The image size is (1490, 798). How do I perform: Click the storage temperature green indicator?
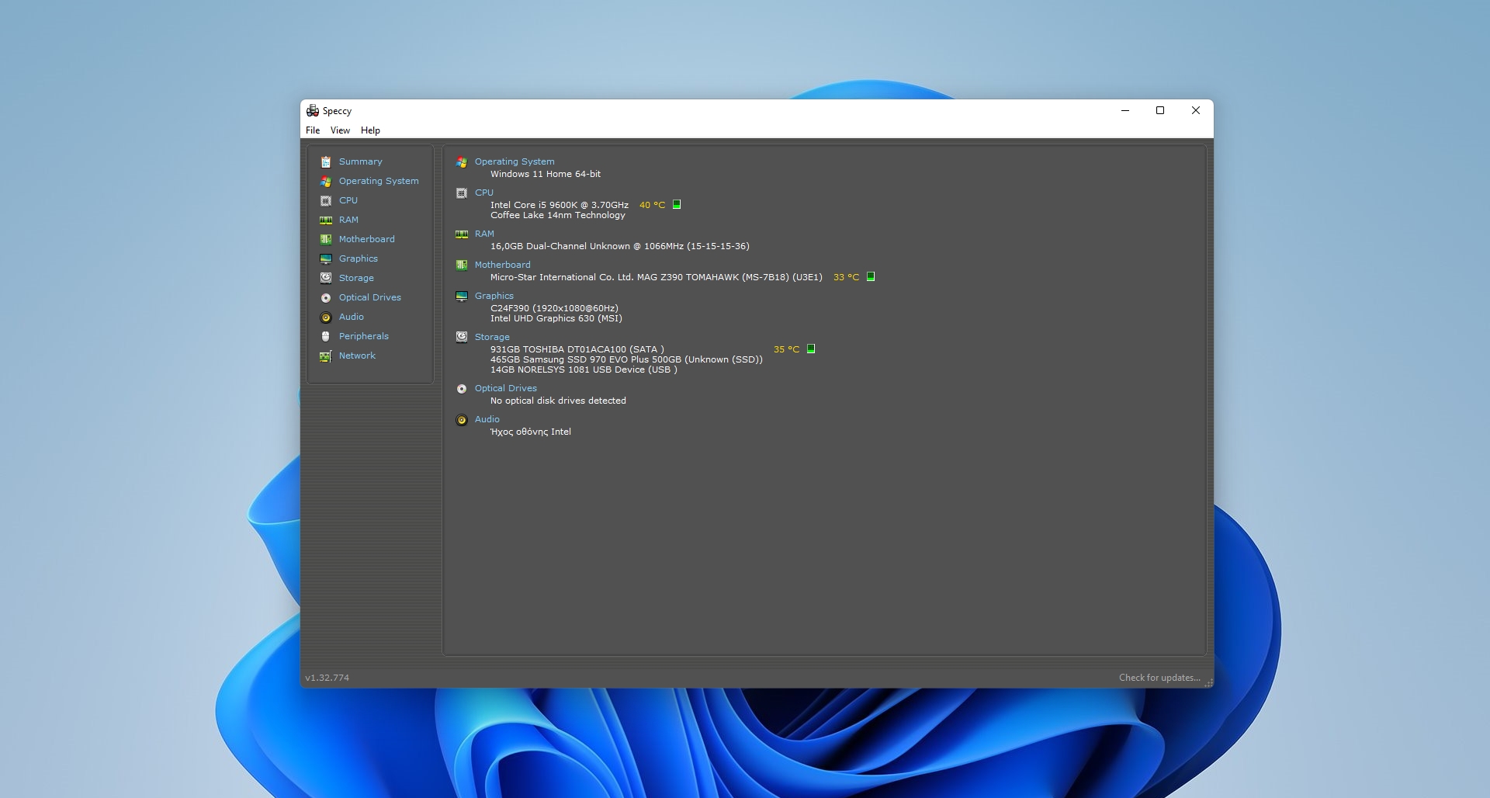tap(811, 349)
